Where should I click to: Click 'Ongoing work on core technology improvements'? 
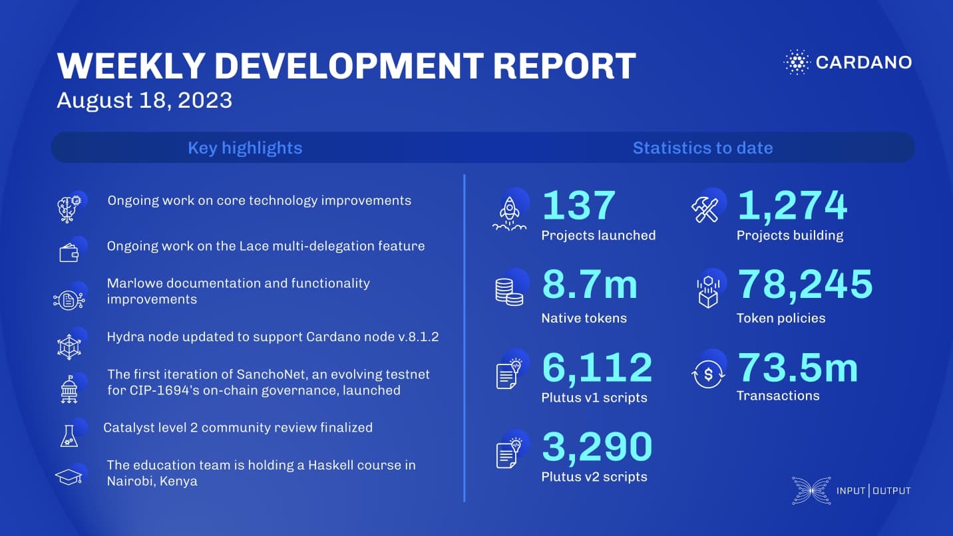click(x=259, y=201)
